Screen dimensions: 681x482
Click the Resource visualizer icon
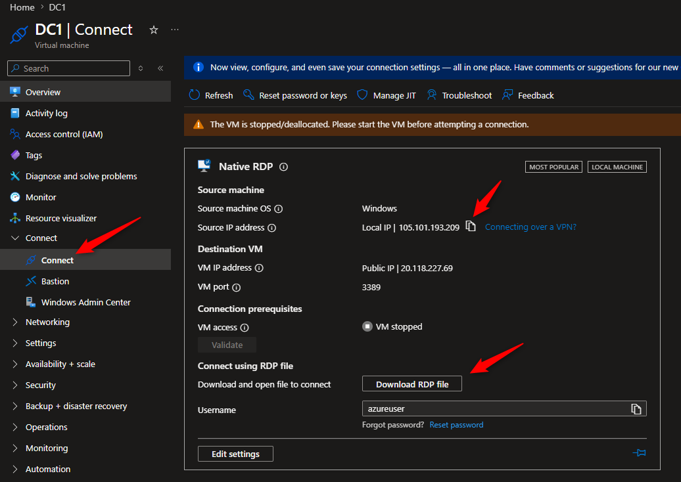pos(15,218)
